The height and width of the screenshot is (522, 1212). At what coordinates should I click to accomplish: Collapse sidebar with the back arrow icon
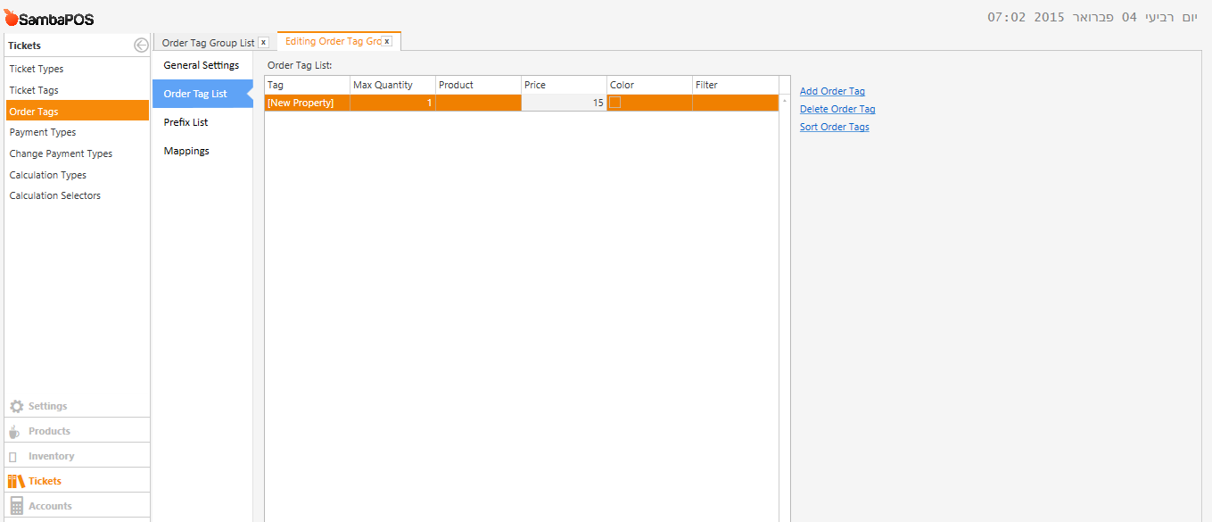click(x=141, y=46)
